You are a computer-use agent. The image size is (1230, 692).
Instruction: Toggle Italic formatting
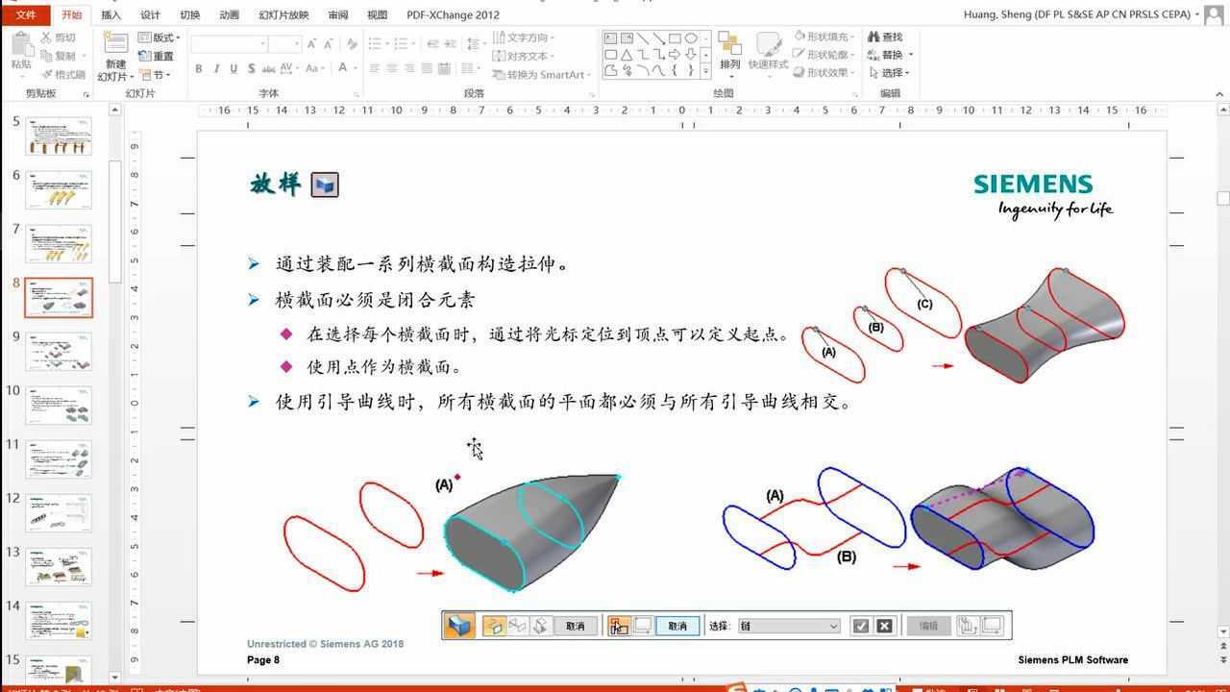pos(216,67)
